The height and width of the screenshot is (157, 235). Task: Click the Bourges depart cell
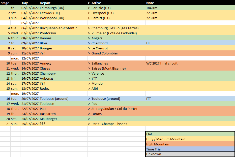[x=63, y=48]
